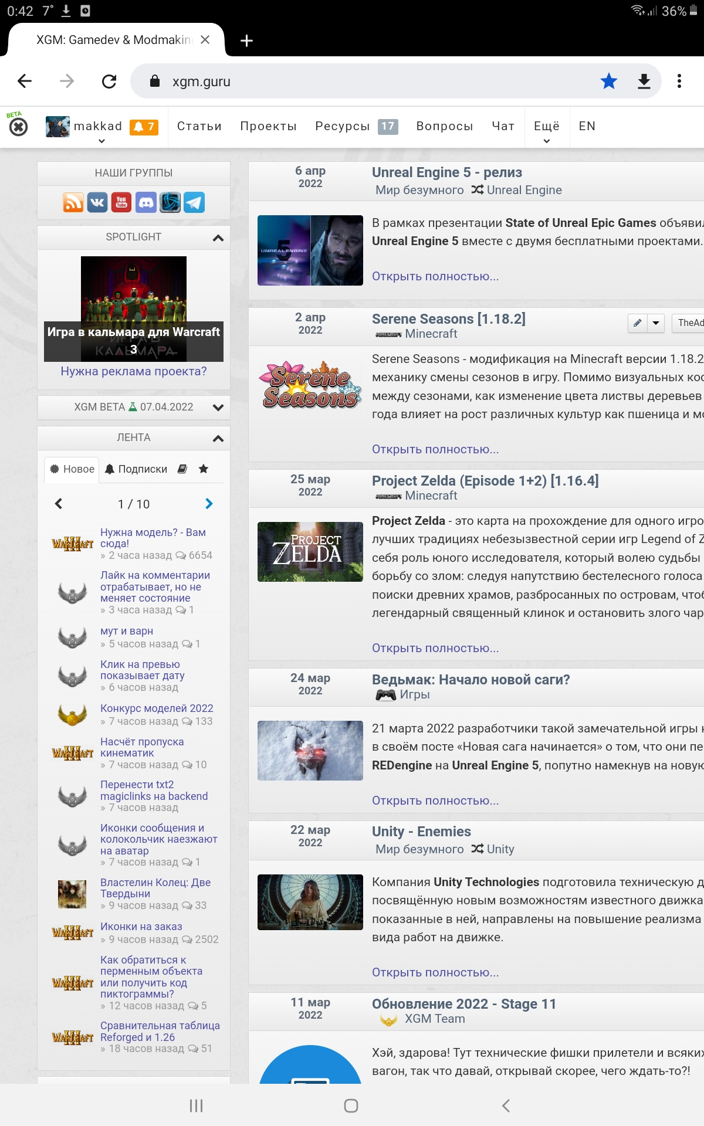This screenshot has height=1126, width=704.
Task: Collapse the ЛЕНТА panel
Action: tap(218, 438)
